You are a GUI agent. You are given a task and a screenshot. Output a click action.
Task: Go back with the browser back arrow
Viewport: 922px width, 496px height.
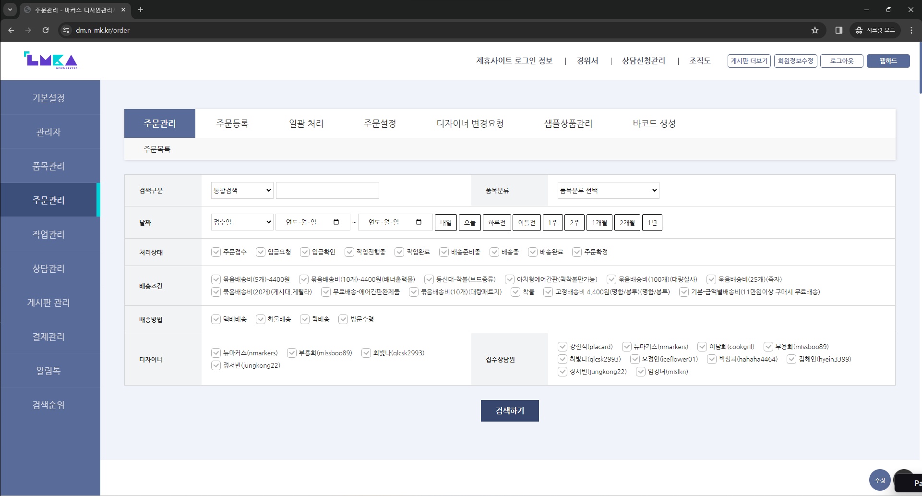11,30
